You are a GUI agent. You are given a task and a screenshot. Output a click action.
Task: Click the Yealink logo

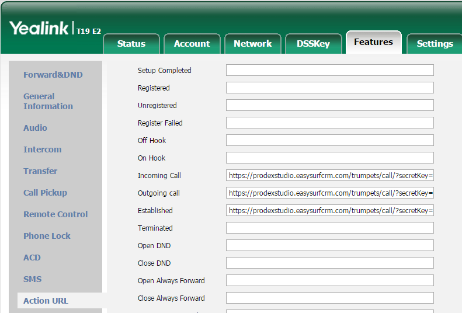39,28
